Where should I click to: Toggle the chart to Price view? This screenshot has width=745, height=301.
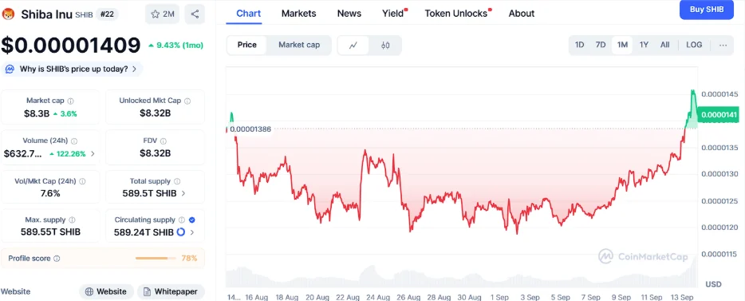coord(247,46)
